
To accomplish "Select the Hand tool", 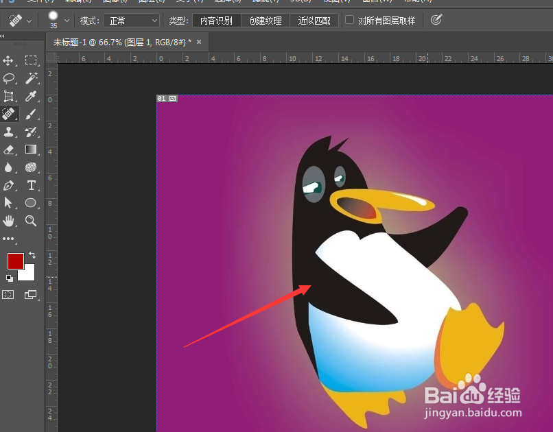I will click(8, 221).
